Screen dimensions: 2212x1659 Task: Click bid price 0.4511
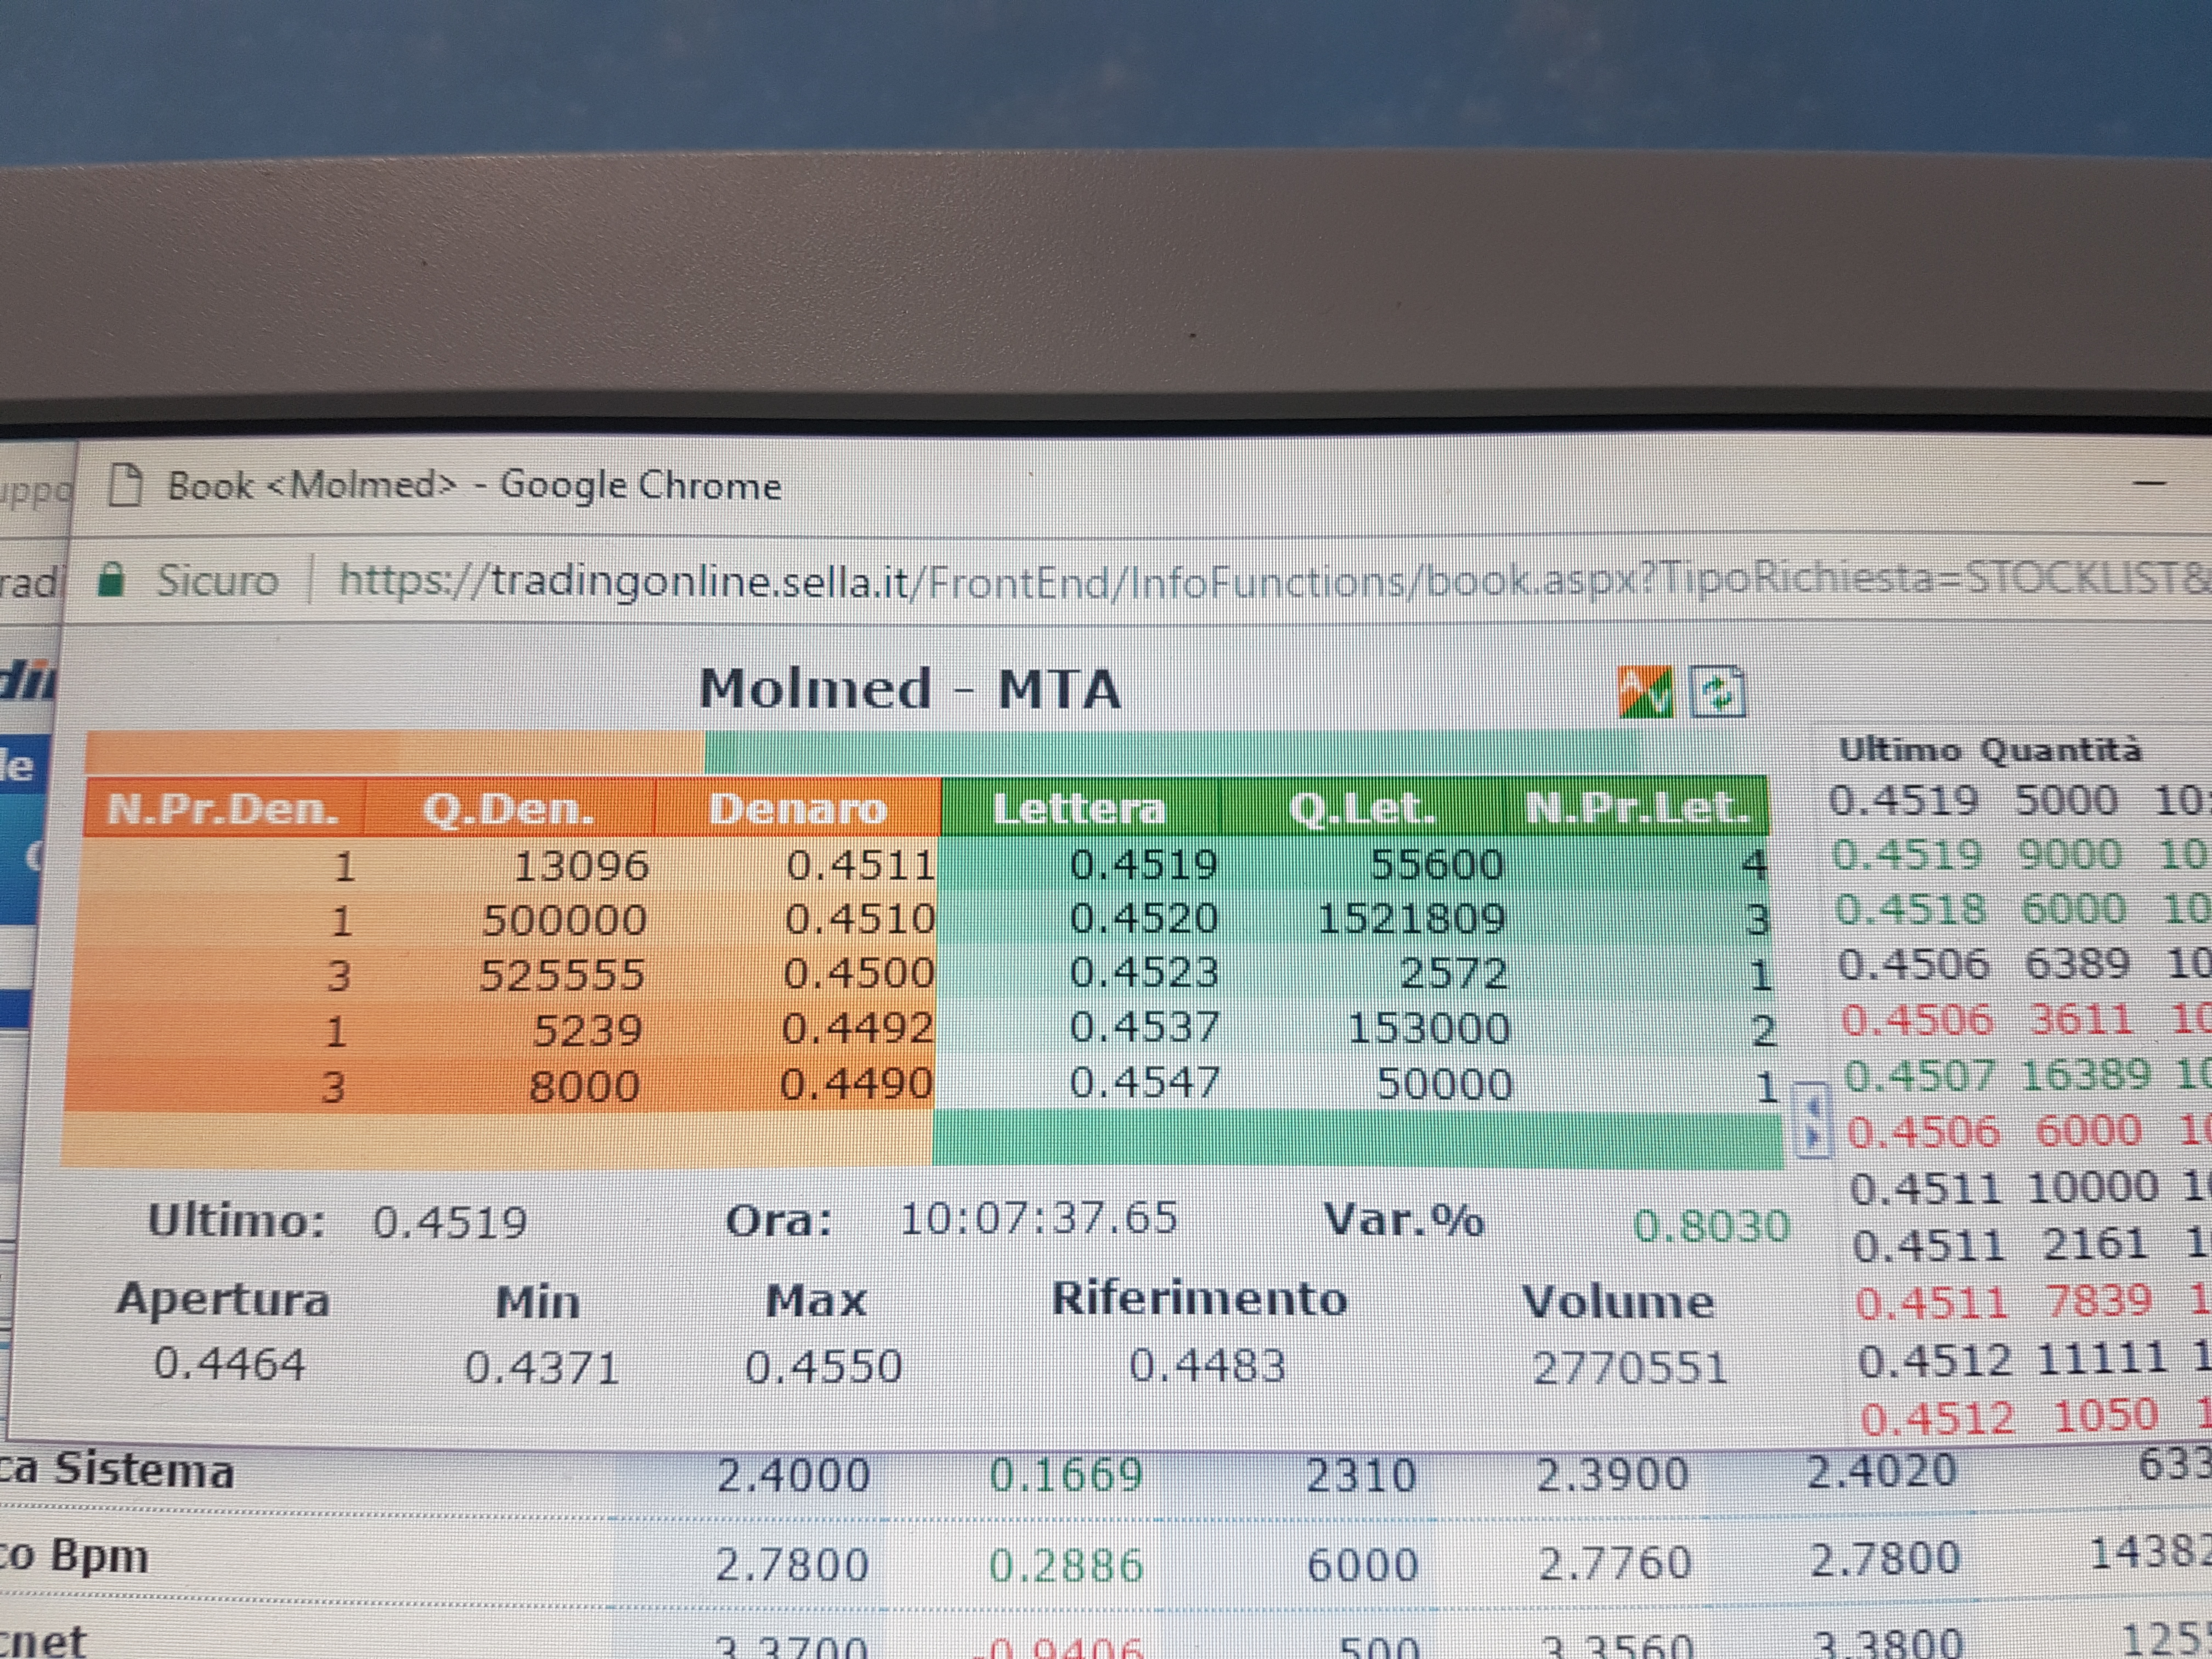tap(860, 865)
